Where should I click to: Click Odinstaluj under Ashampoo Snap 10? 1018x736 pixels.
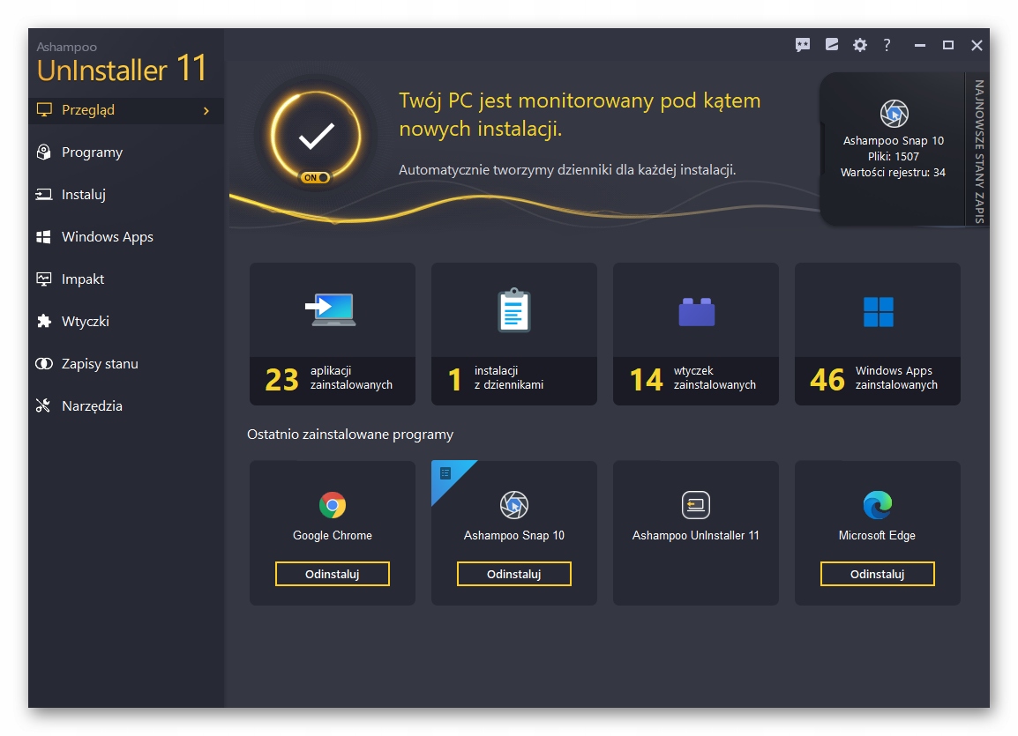pos(513,574)
